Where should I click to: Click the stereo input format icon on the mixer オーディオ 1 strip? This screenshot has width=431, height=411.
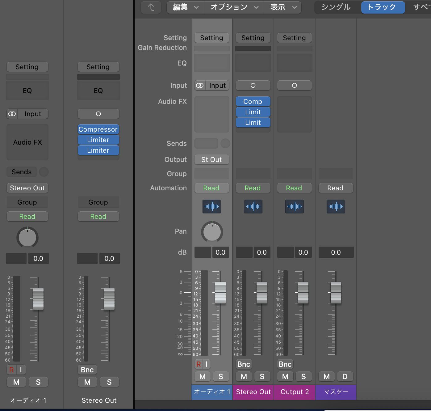point(200,85)
